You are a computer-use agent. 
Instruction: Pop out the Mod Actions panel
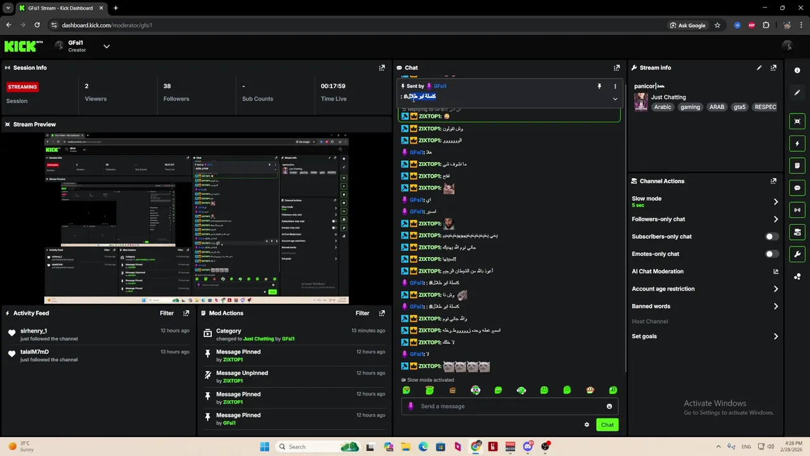(x=382, y=313)
